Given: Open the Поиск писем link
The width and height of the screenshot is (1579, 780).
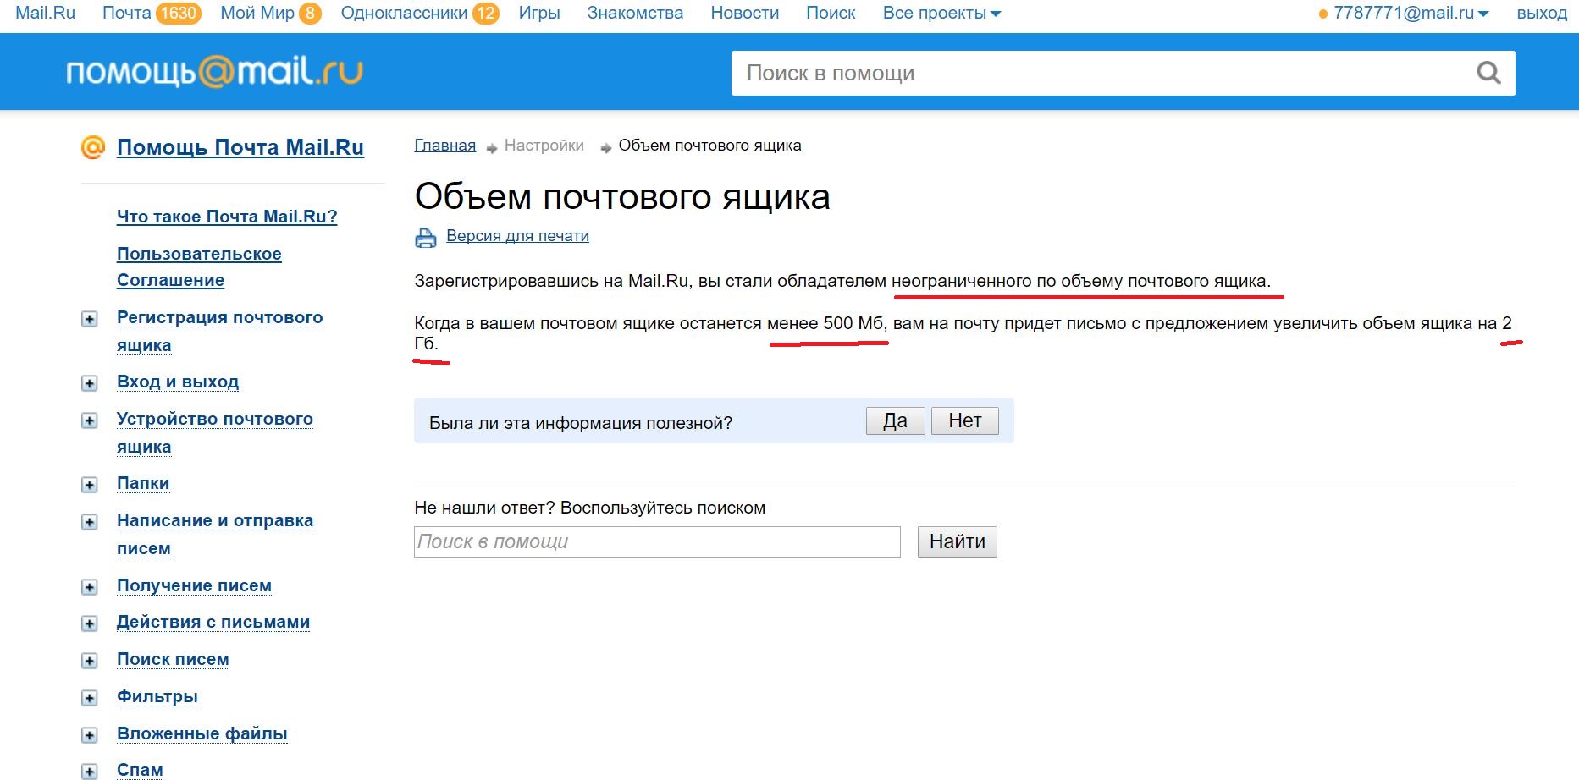Looking at the screenshot, I should click(x=173, y=659).
